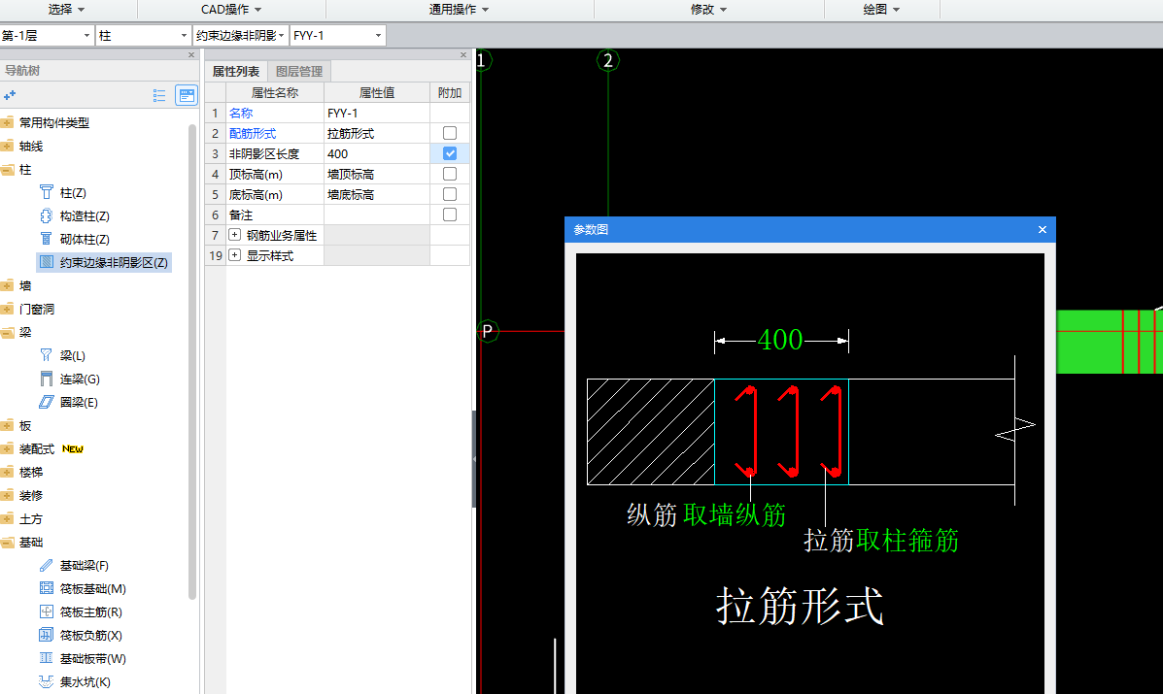Expand the 常用构件类型 tree folder
This screenshot has width=1163, height=694.
pos(8,122)
